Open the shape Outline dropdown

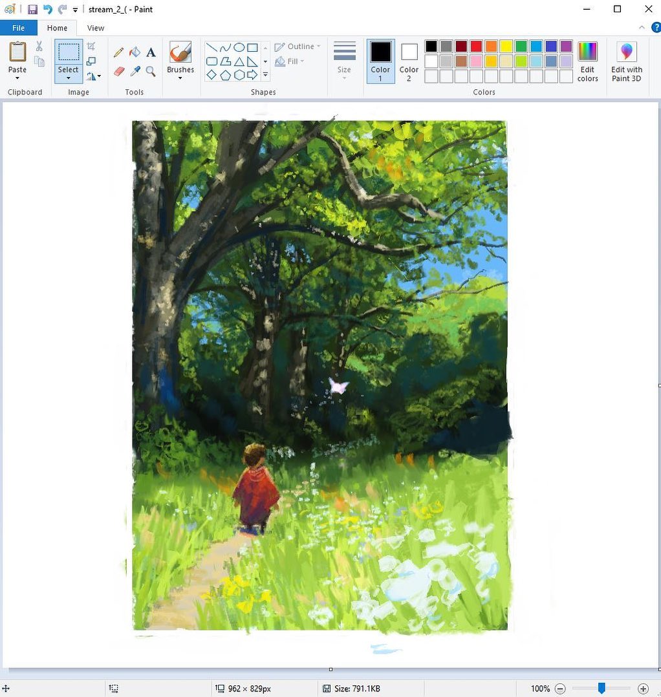[x=298, y=47]
